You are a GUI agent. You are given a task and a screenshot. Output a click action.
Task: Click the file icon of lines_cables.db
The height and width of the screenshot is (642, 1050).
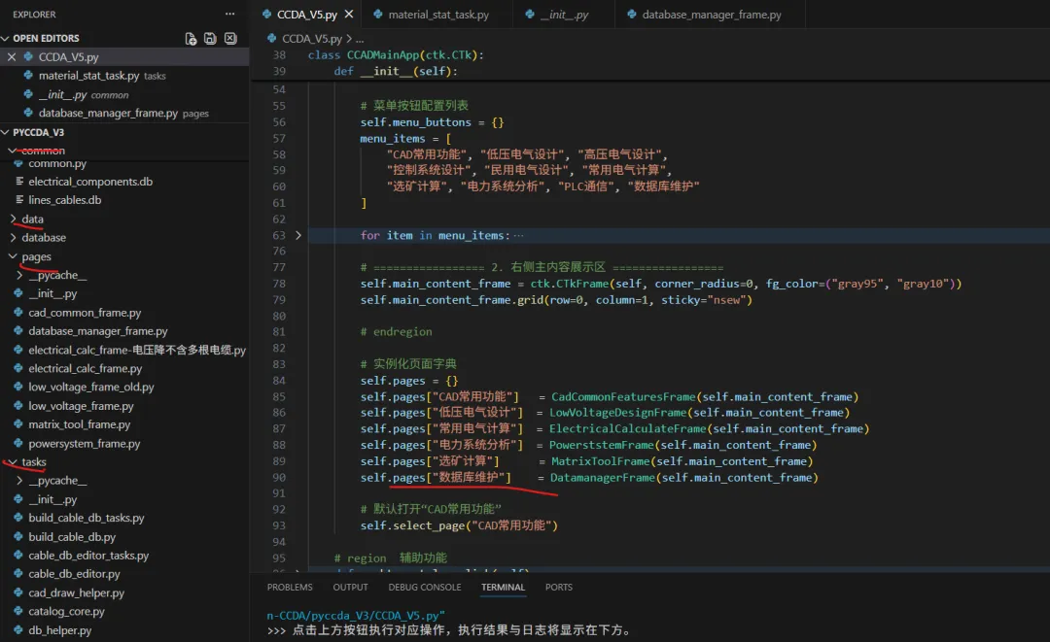click(x=19, y=200)
